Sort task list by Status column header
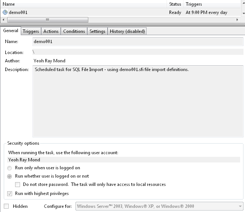 tap(175, 4)
